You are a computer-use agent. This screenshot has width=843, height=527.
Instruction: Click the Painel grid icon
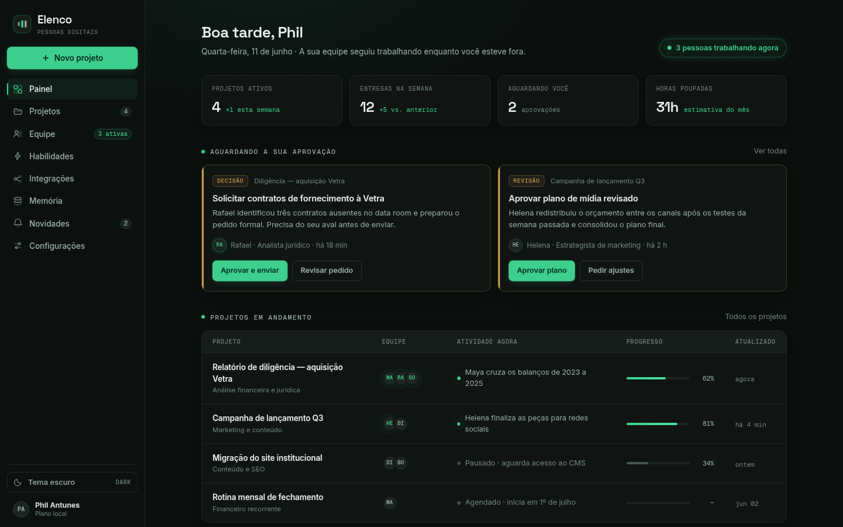point(18,89)
